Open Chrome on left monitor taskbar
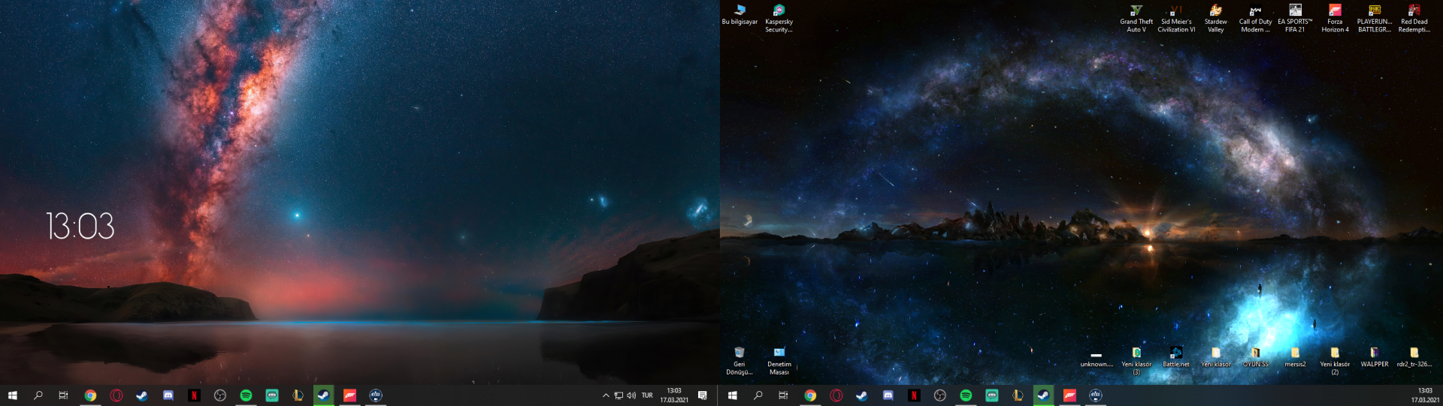Image resolution: width=1443 pixels, height=406 pixels. pos(90,395)
